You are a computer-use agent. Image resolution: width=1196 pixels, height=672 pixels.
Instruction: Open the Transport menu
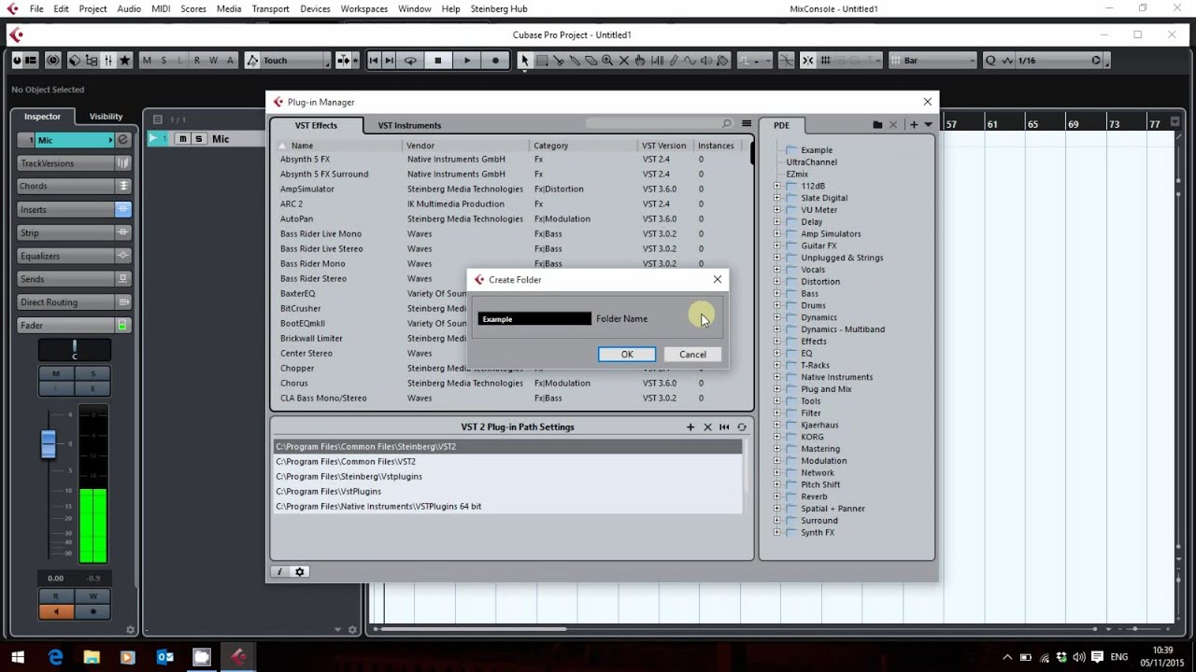pyautogui.click(x=270, y=8)
